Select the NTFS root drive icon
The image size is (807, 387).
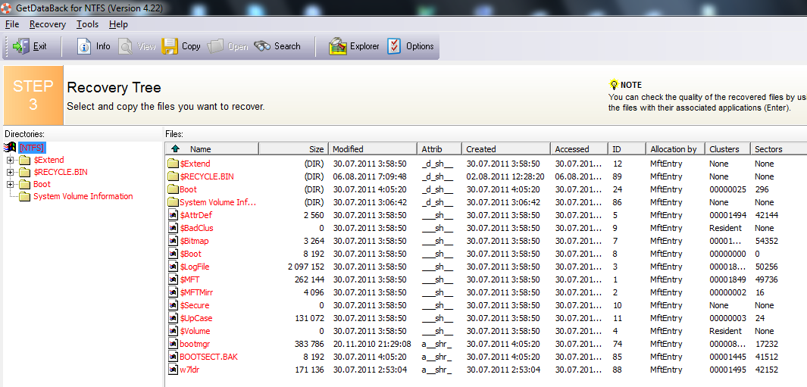pos(11,148)
